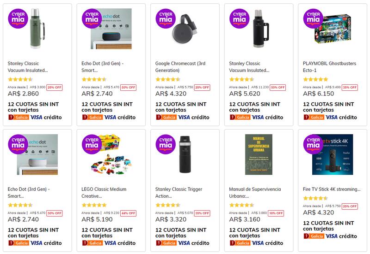Open the Fire TV Stick 4K streaming title
This screenshot has height=254, width=370.
coord(331,189)
